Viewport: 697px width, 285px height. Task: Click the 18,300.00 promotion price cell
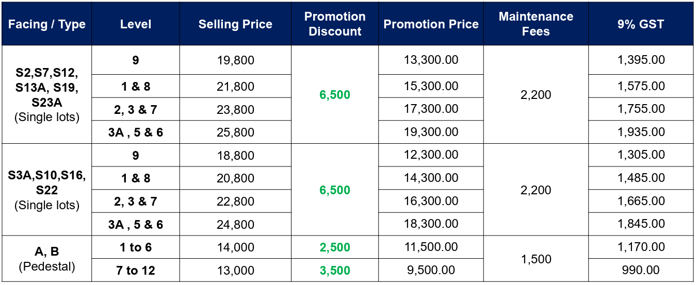pyautogui.click(x=431, y=224)
